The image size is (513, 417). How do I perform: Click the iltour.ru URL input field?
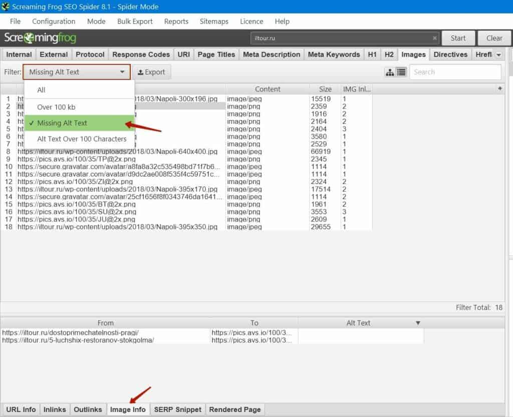pos(345,38)
